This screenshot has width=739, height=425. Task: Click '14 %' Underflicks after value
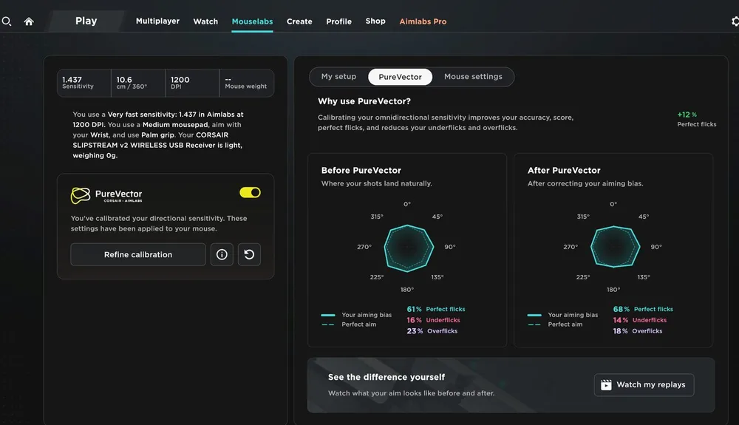coord(621,320)
